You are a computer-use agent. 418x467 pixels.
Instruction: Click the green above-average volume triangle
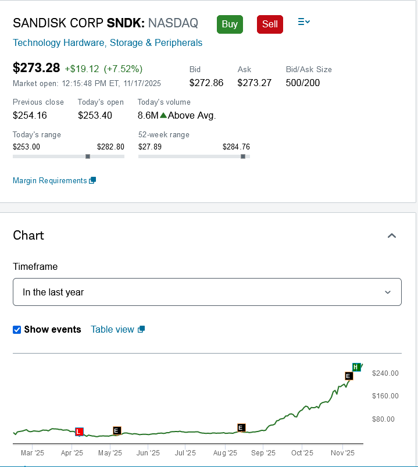(x=163, y=115)
